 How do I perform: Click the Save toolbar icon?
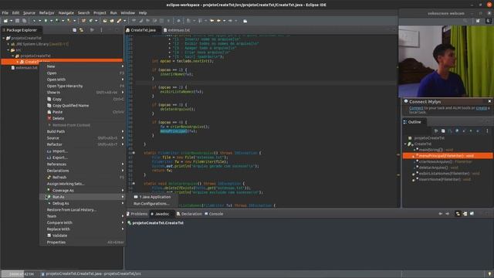(x=17, y=21)
